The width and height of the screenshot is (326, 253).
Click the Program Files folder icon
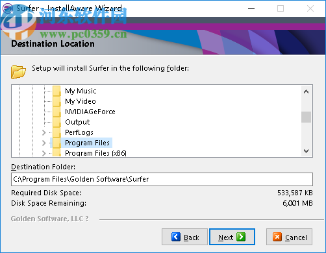[x=56, y=143]
